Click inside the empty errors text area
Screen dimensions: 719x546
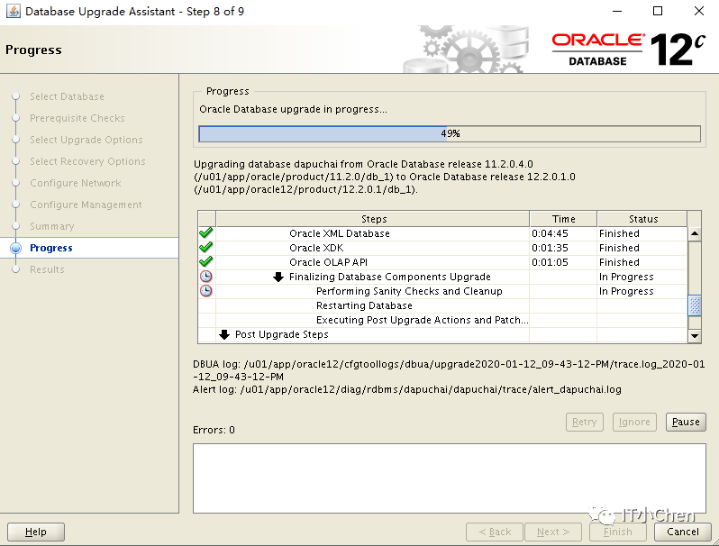coord(450,478)
